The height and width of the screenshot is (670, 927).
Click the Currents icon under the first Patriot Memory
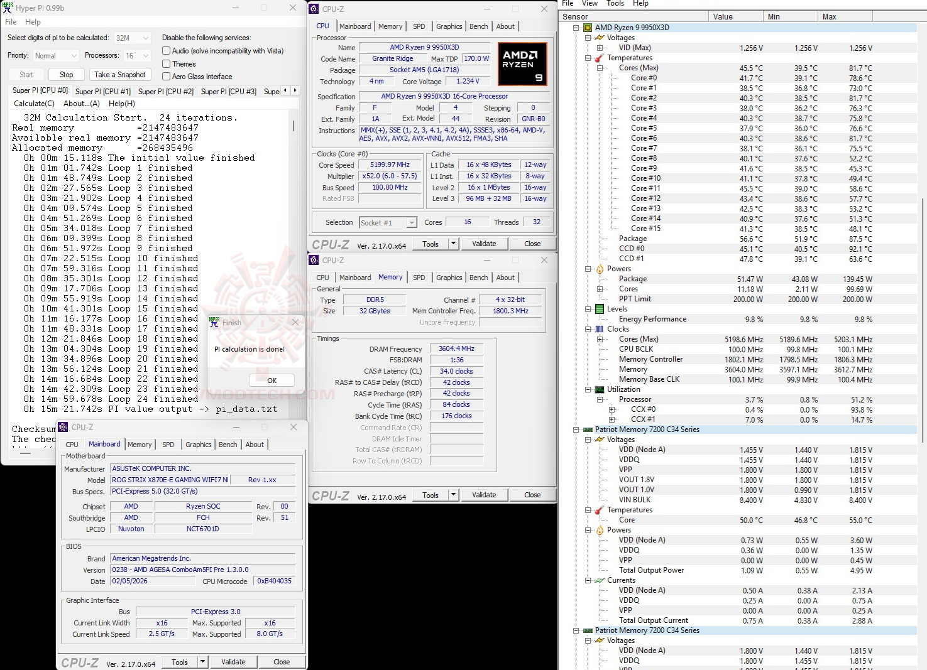[600, 580]
